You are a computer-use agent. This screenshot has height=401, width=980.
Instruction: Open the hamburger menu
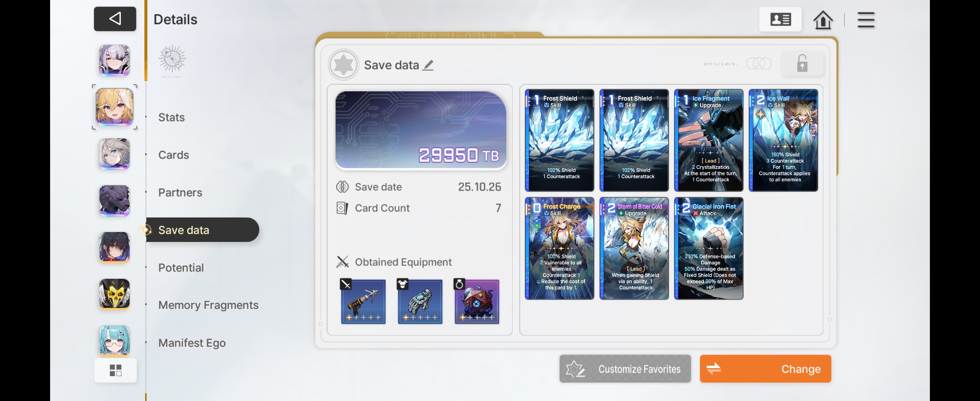point(866,20)
